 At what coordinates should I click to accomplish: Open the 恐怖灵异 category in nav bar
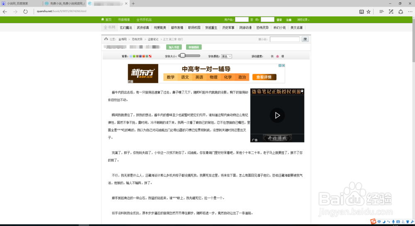[263, 28]
